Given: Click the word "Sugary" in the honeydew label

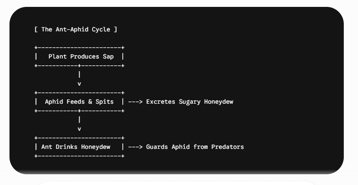Looking at the screenshot, I should click(x=190, y=102).
